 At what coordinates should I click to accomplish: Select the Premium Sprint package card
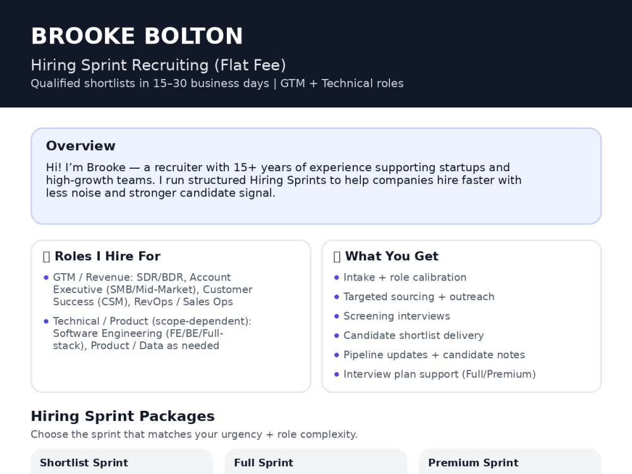(510, 461)
